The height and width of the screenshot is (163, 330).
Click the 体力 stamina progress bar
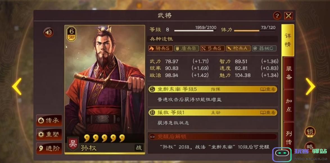pyautogui.click(x=255, y=31)
